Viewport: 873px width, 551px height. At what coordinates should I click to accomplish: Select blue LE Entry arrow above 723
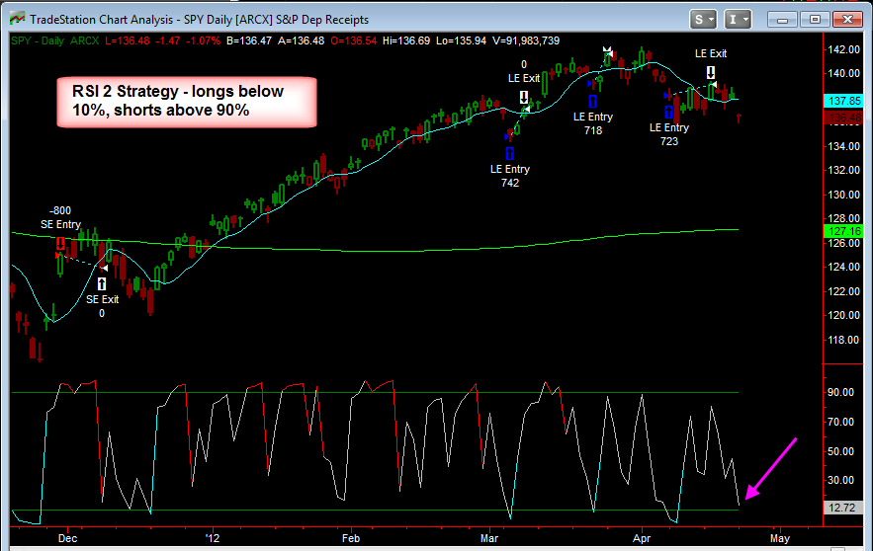[668, 112]
